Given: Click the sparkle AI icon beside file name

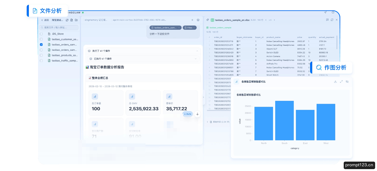Looking at the screenshot, I should pyautogui.click(x=208, y=20).
